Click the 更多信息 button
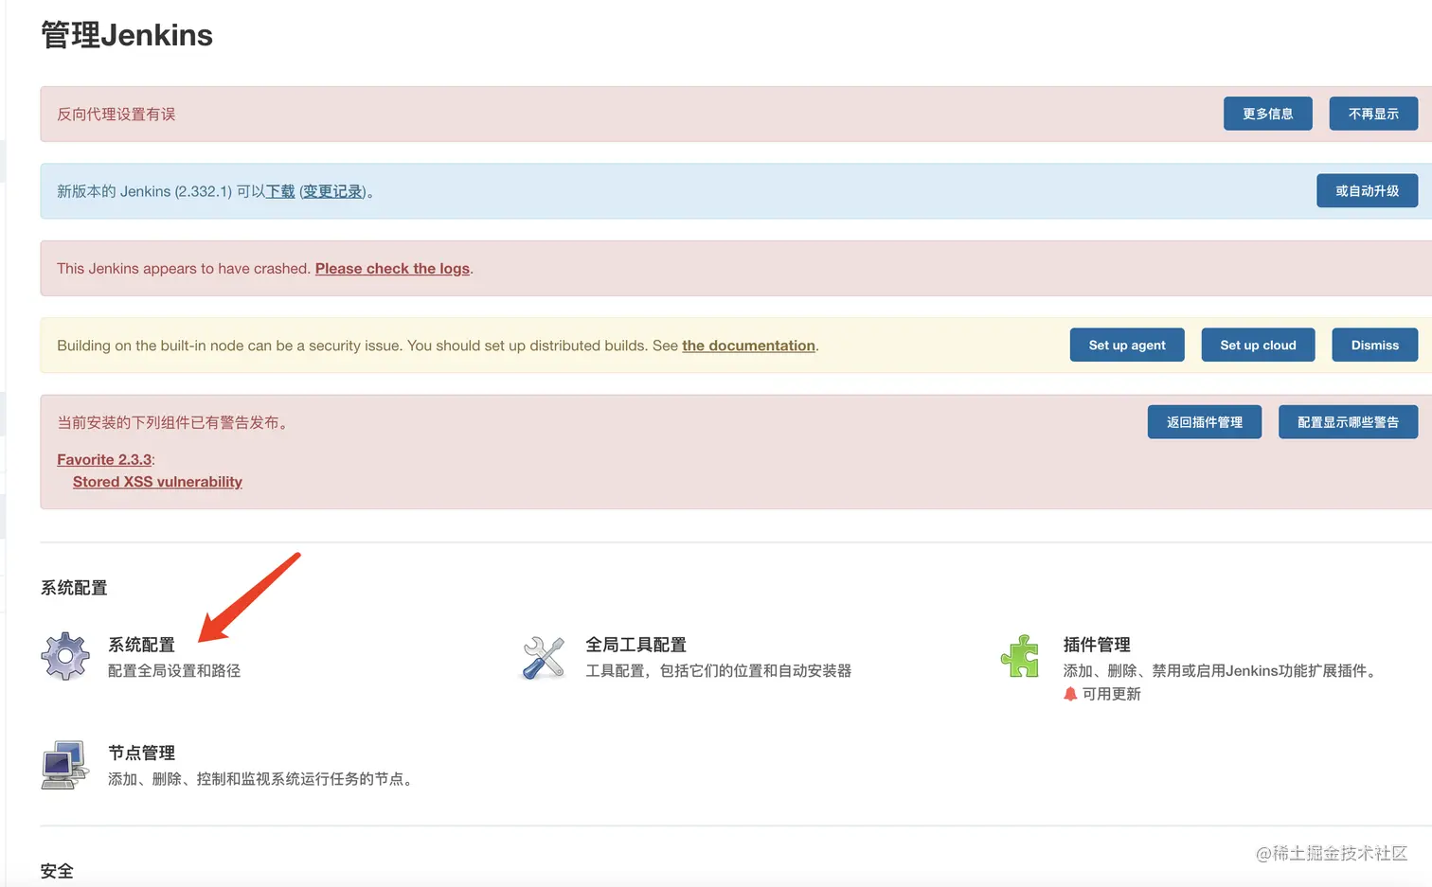The width and height of the screenshot is (1432, 887). click(1267, 114)
